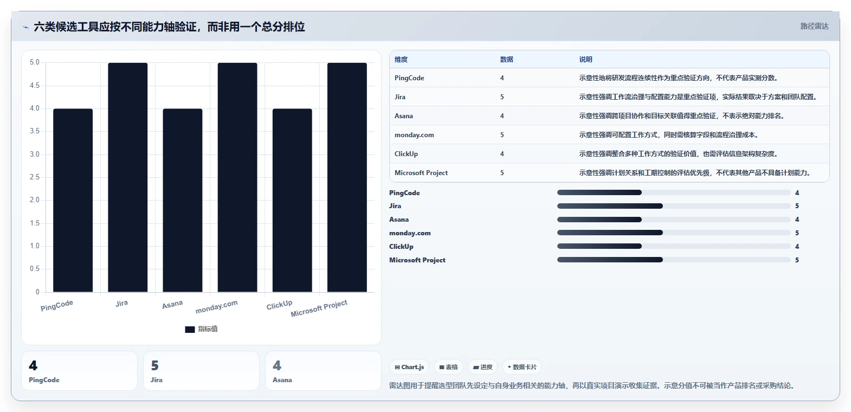Click Asana description 示意性强调跨项目协作
The width and height of the screenshot is (851, 412).
pos(683,116)
